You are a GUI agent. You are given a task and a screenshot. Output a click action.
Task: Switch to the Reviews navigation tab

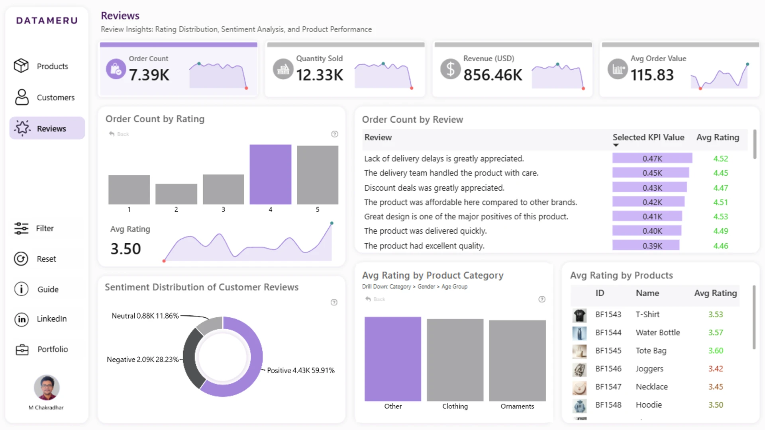pyautogui.click(x=47, y=128)
